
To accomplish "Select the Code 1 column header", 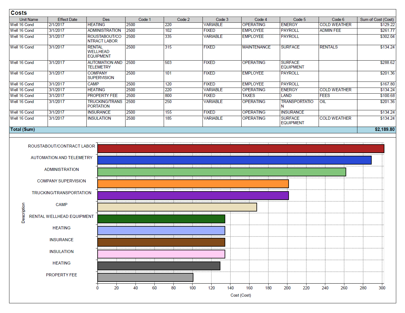I will pos(145,19).
